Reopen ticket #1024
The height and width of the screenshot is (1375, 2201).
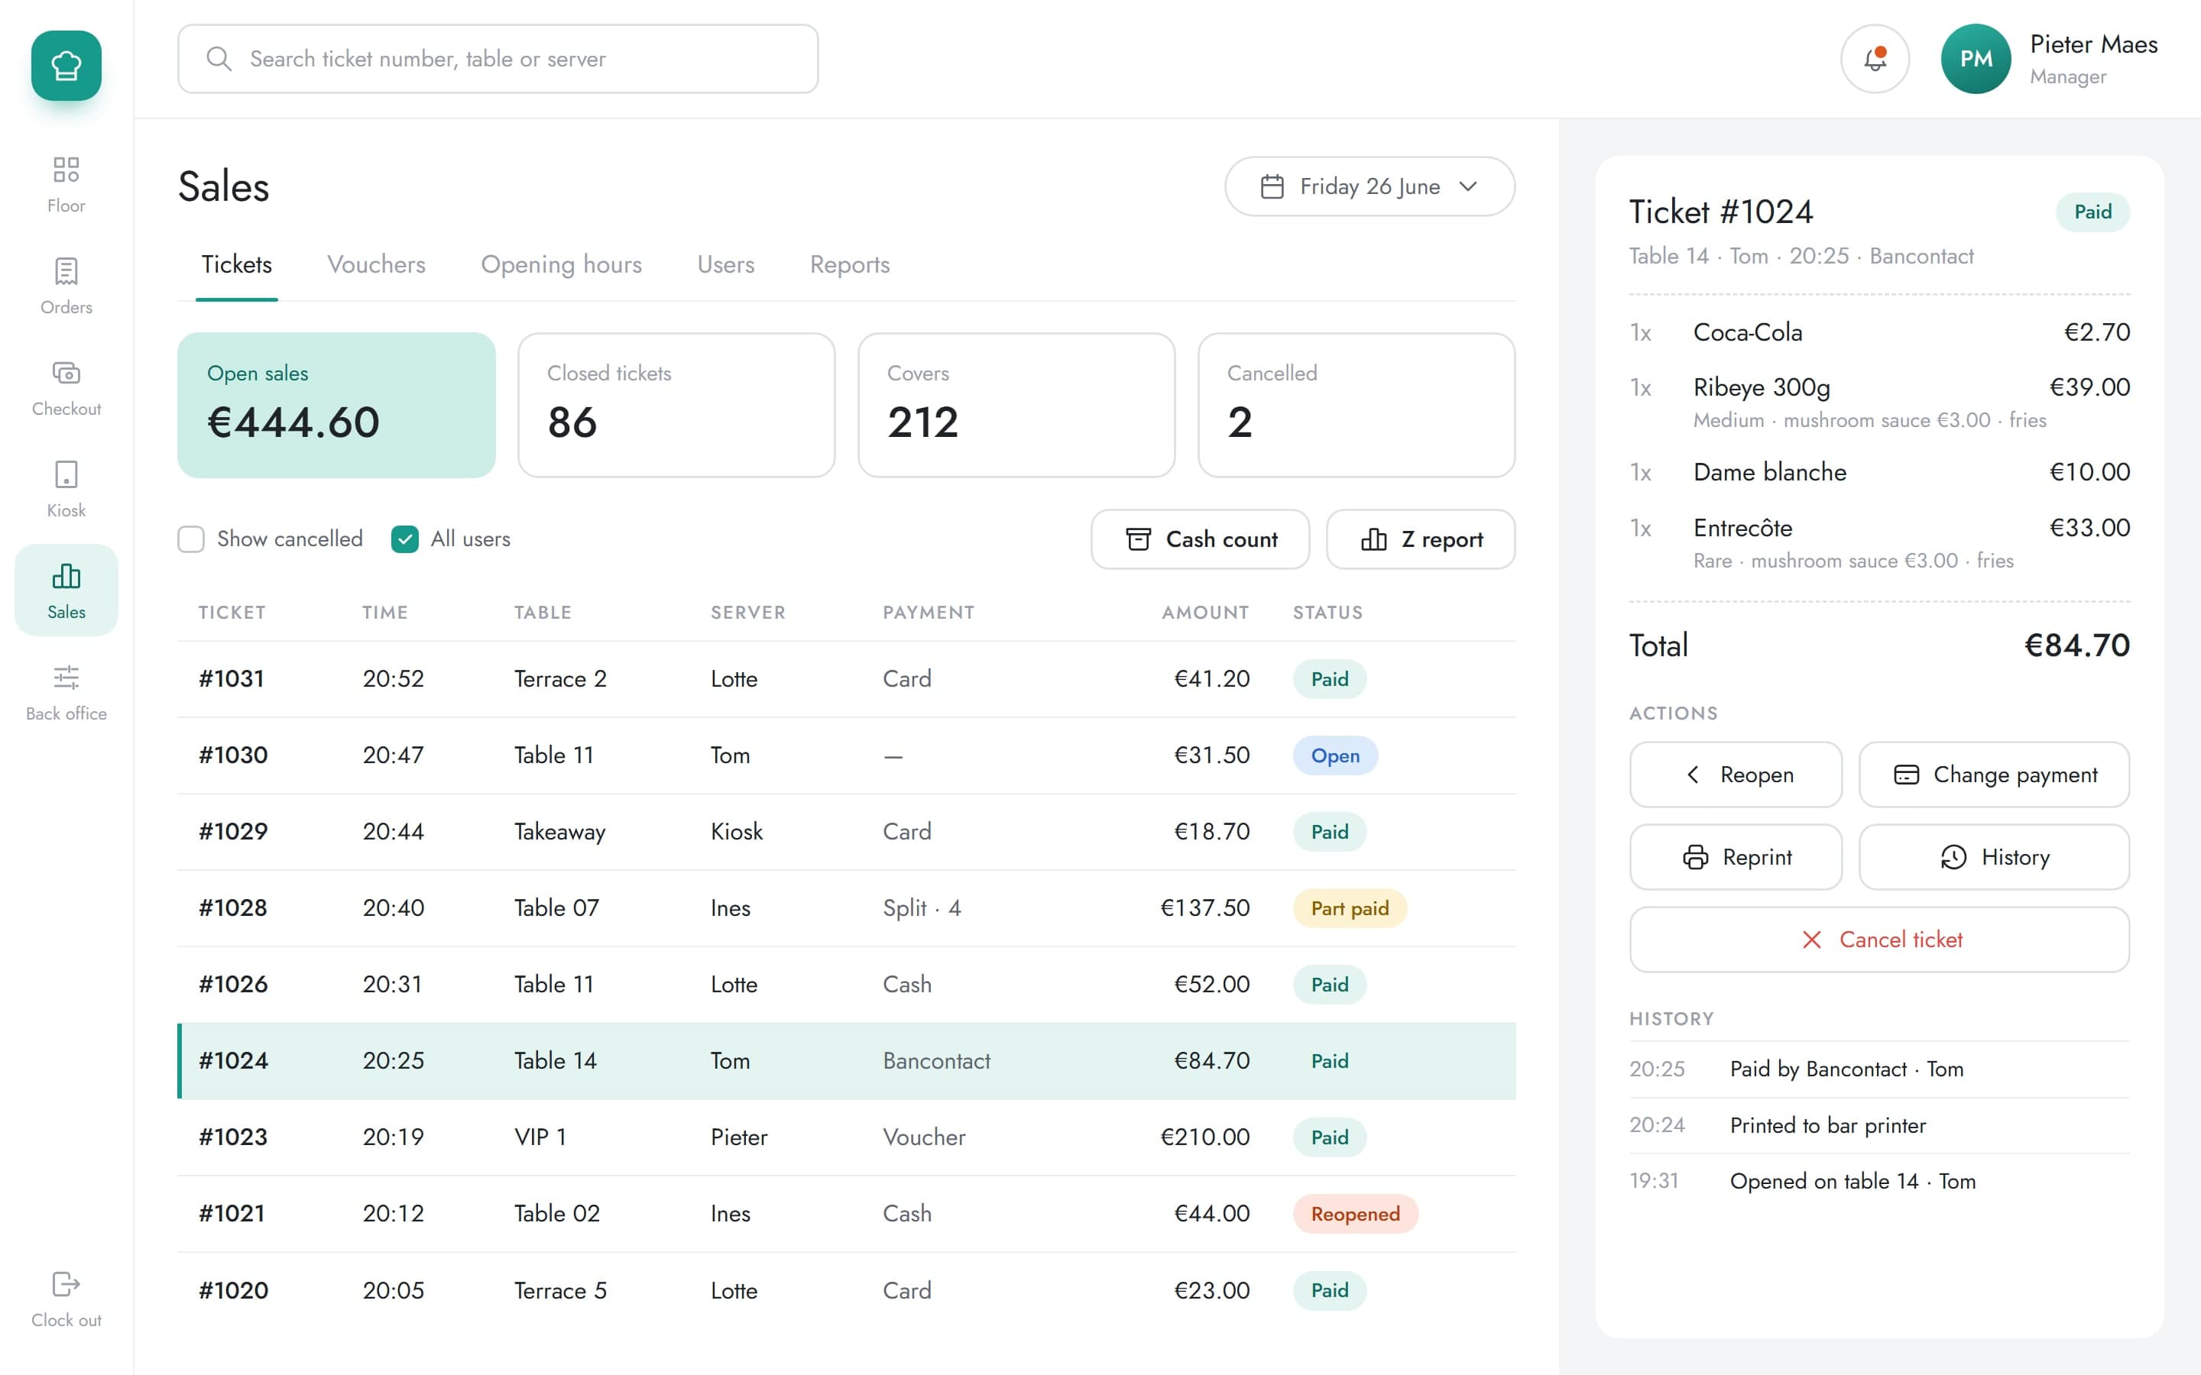click(1736, 775)
